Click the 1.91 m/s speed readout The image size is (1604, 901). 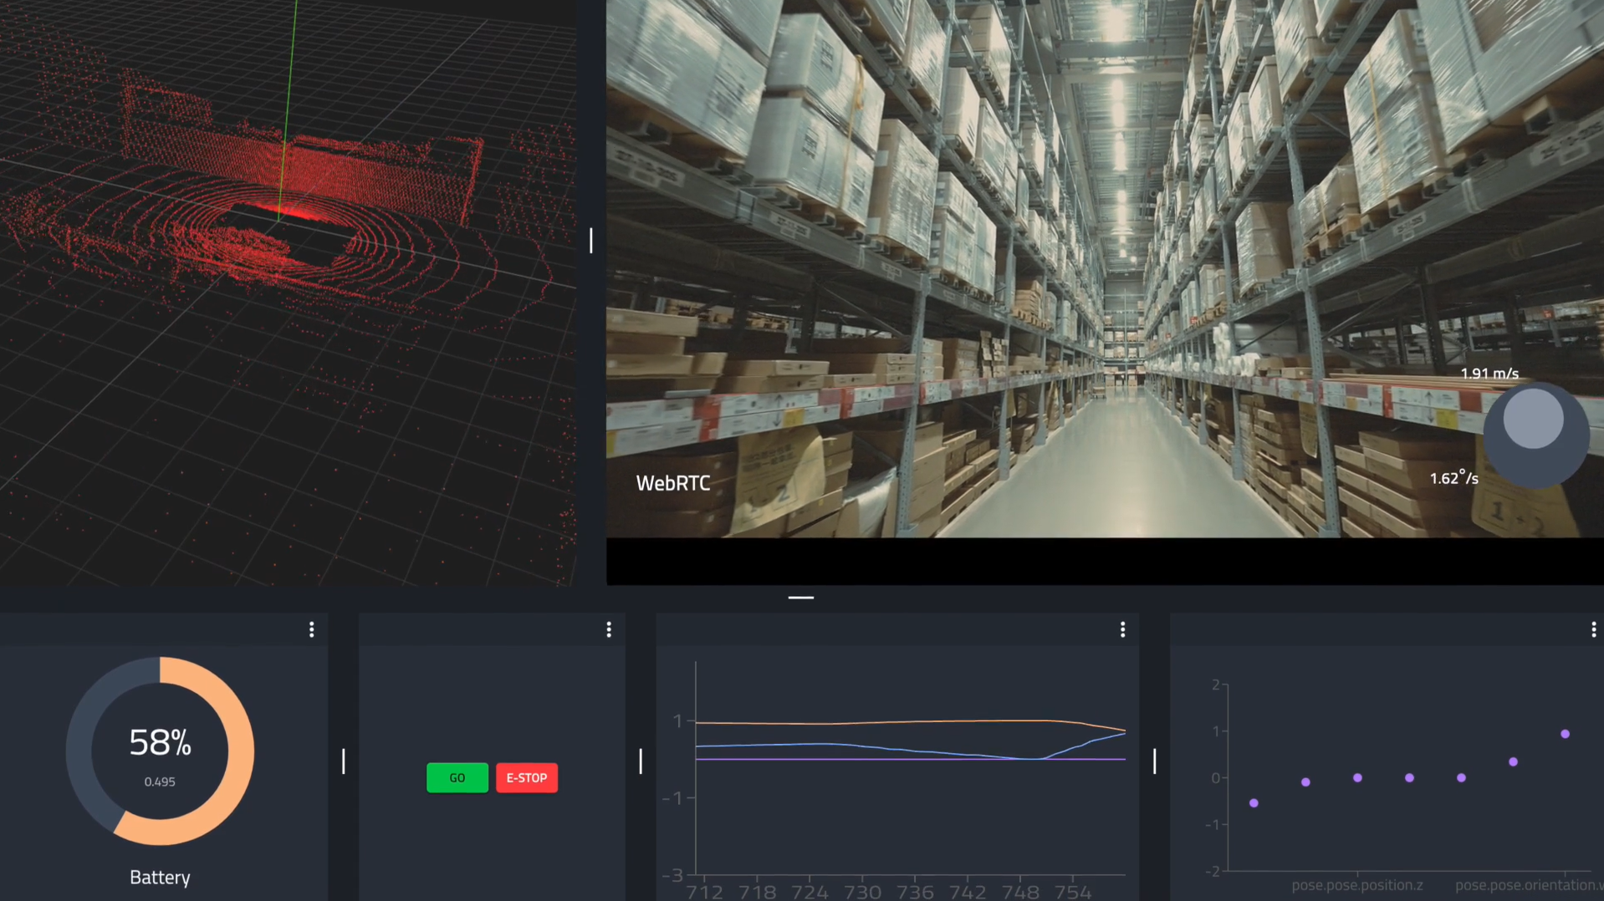coord(1489,374)
